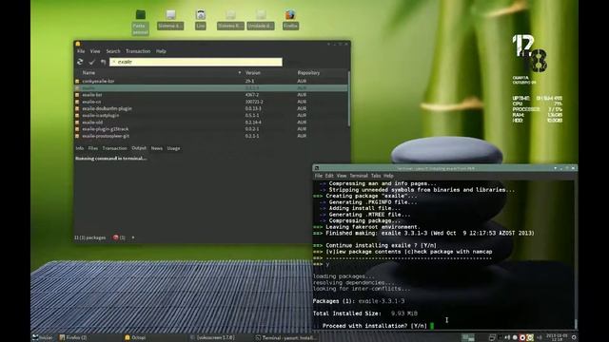The image size is (609, 342).
Task: Click the red outdated-packages icon in Octopi status bar
Action: coord(116,237)
